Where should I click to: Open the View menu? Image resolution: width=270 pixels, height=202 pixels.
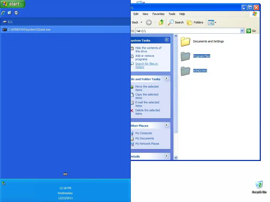coord(145,14)
